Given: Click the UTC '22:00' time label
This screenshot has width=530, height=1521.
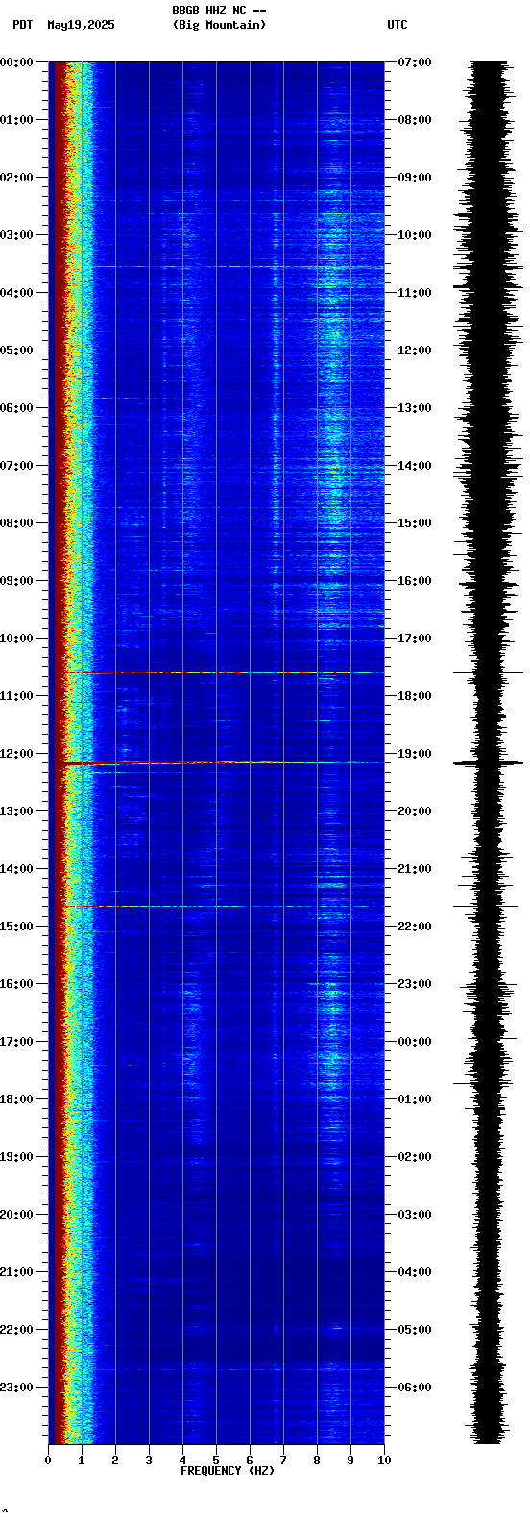Looking at the screenshot, I should 415,927.
